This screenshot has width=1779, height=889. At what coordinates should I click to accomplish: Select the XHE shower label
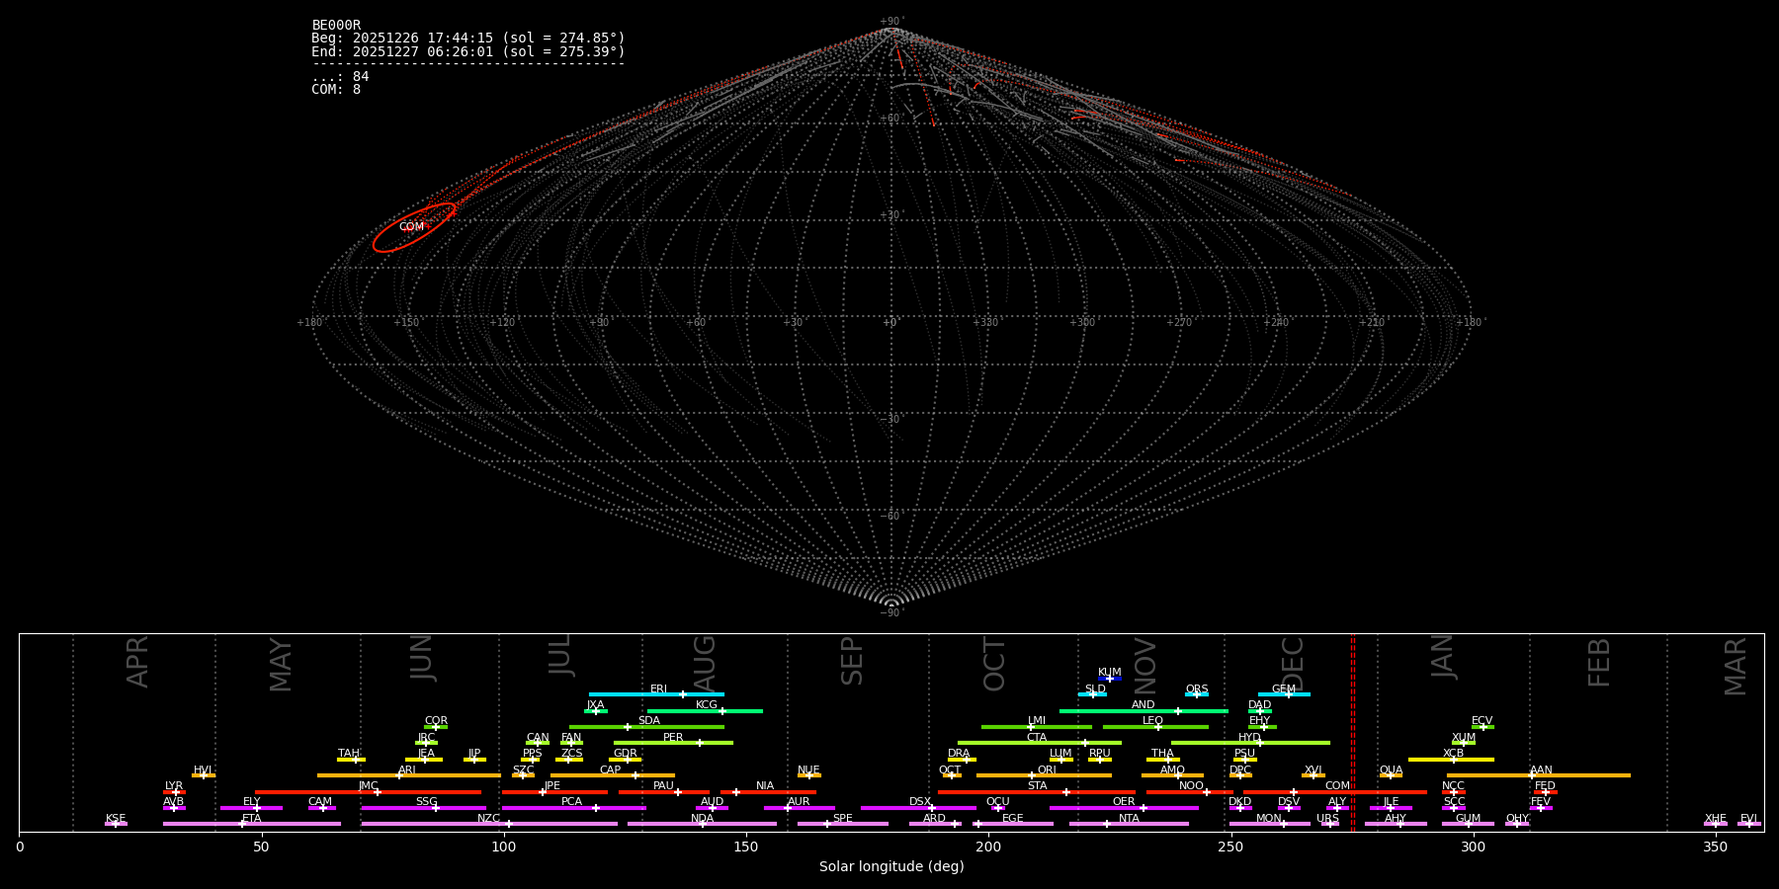(1716, 818)
